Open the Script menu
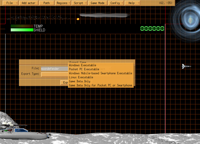 click(x=79, y=3)
